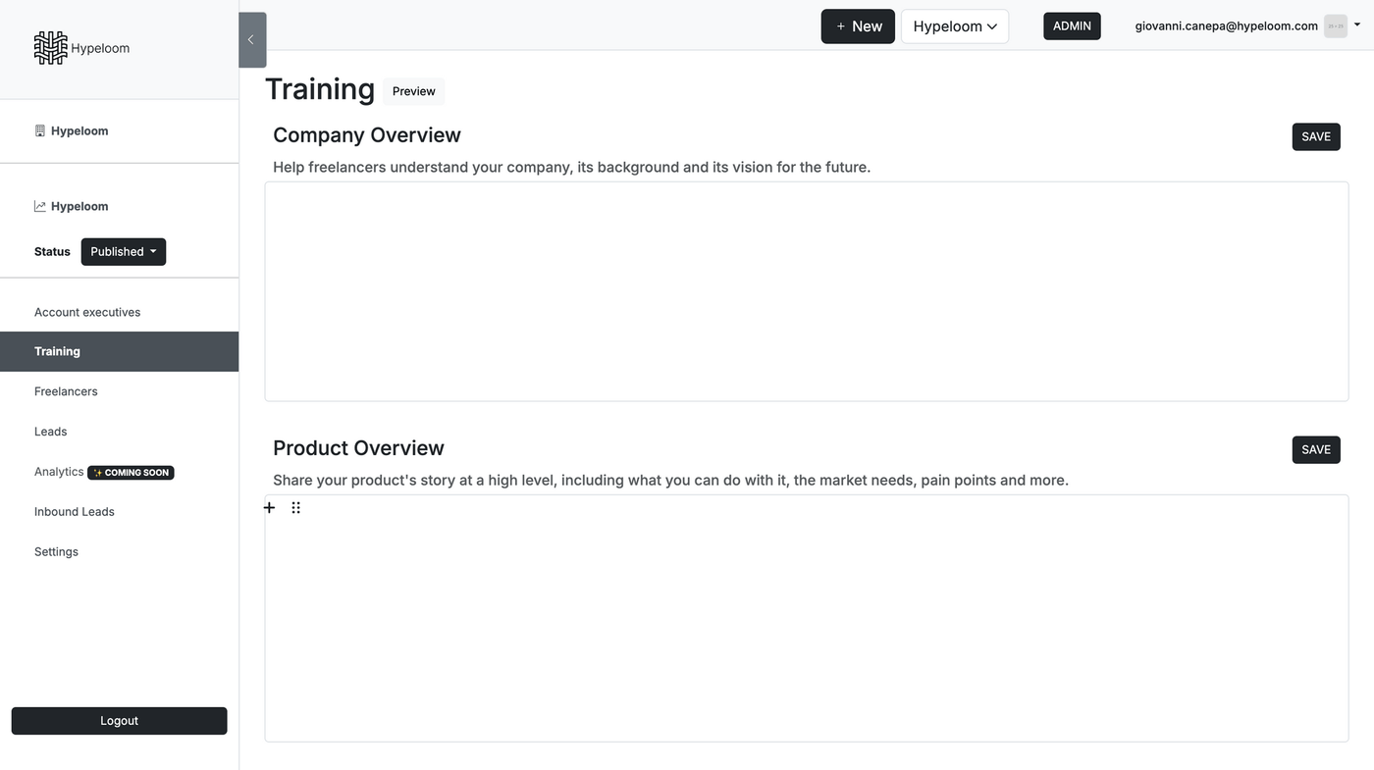Click the Hypeloom company link with building icon

[x=72, y=130]
